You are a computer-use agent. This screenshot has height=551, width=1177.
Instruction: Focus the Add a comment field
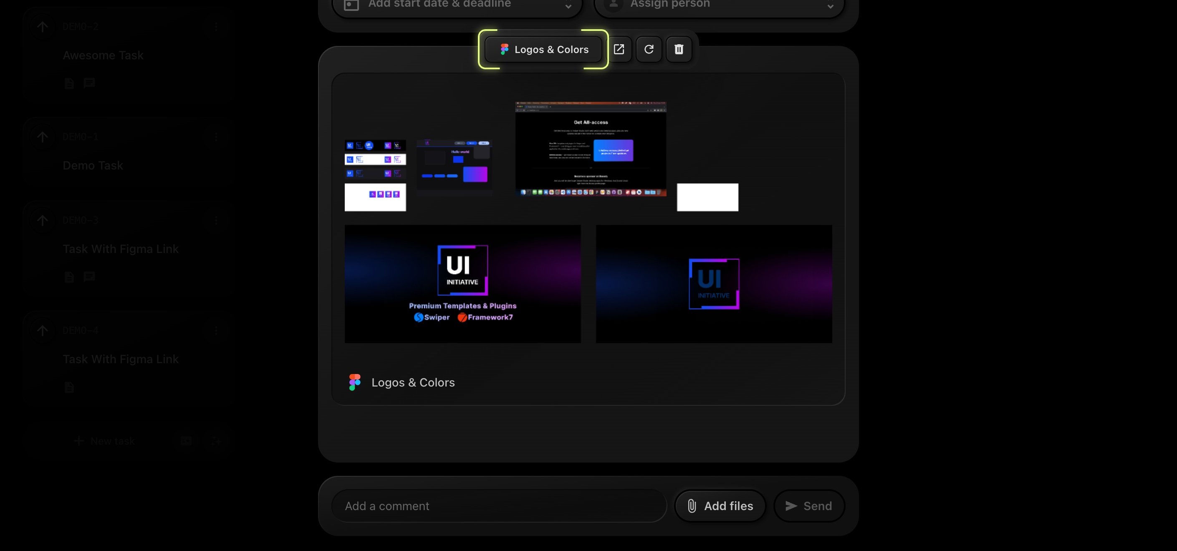tap(499, 506)
